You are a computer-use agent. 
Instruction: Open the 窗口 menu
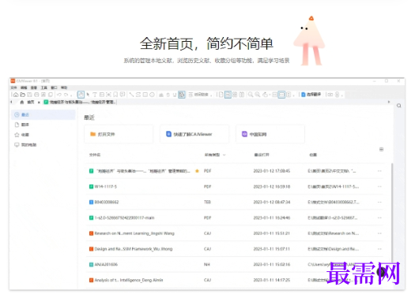tap(54, 88)
